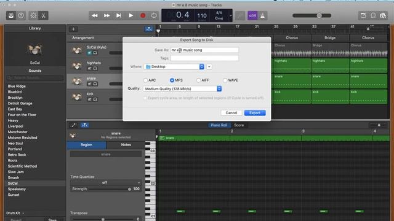Toggle the Tuner button
Image resolution: width=394 pixels, height=221 pixels.
click(240, 15)
